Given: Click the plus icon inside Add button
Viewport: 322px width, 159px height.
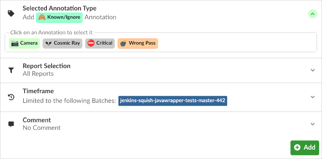Looking at the screenshot, I should click(x=297, y=147).
